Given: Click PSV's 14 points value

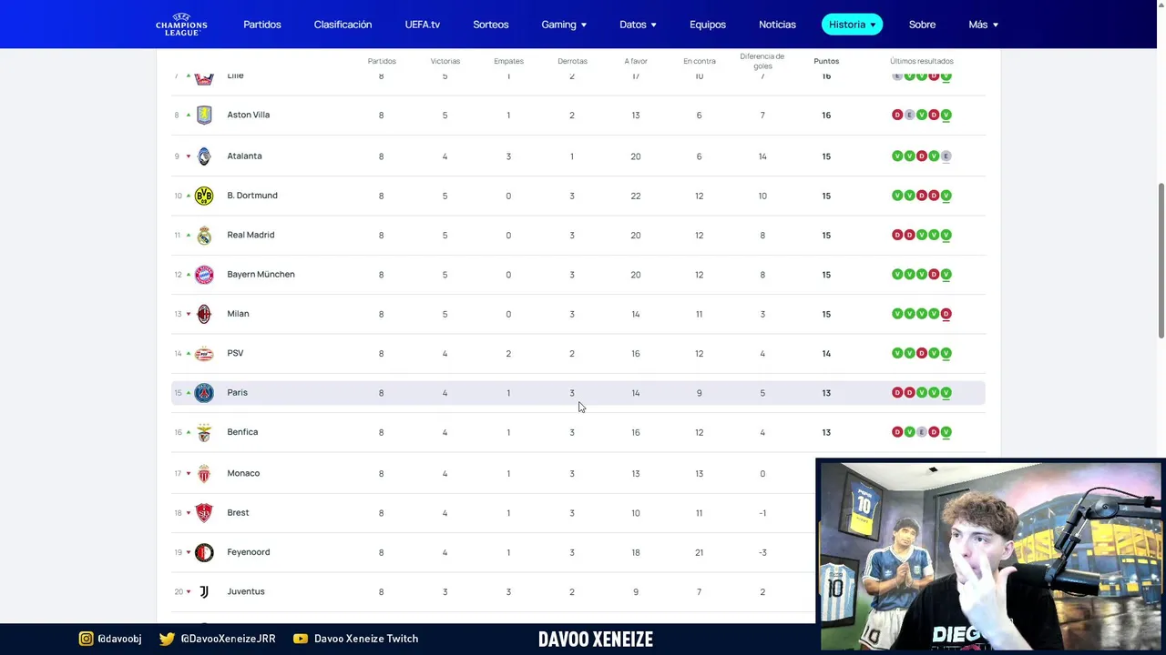Looking at the screenshot, I should click(x=826, y=353).
